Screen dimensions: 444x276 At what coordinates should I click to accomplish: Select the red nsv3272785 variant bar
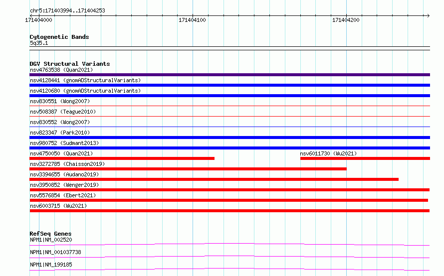tap(188, 169)
